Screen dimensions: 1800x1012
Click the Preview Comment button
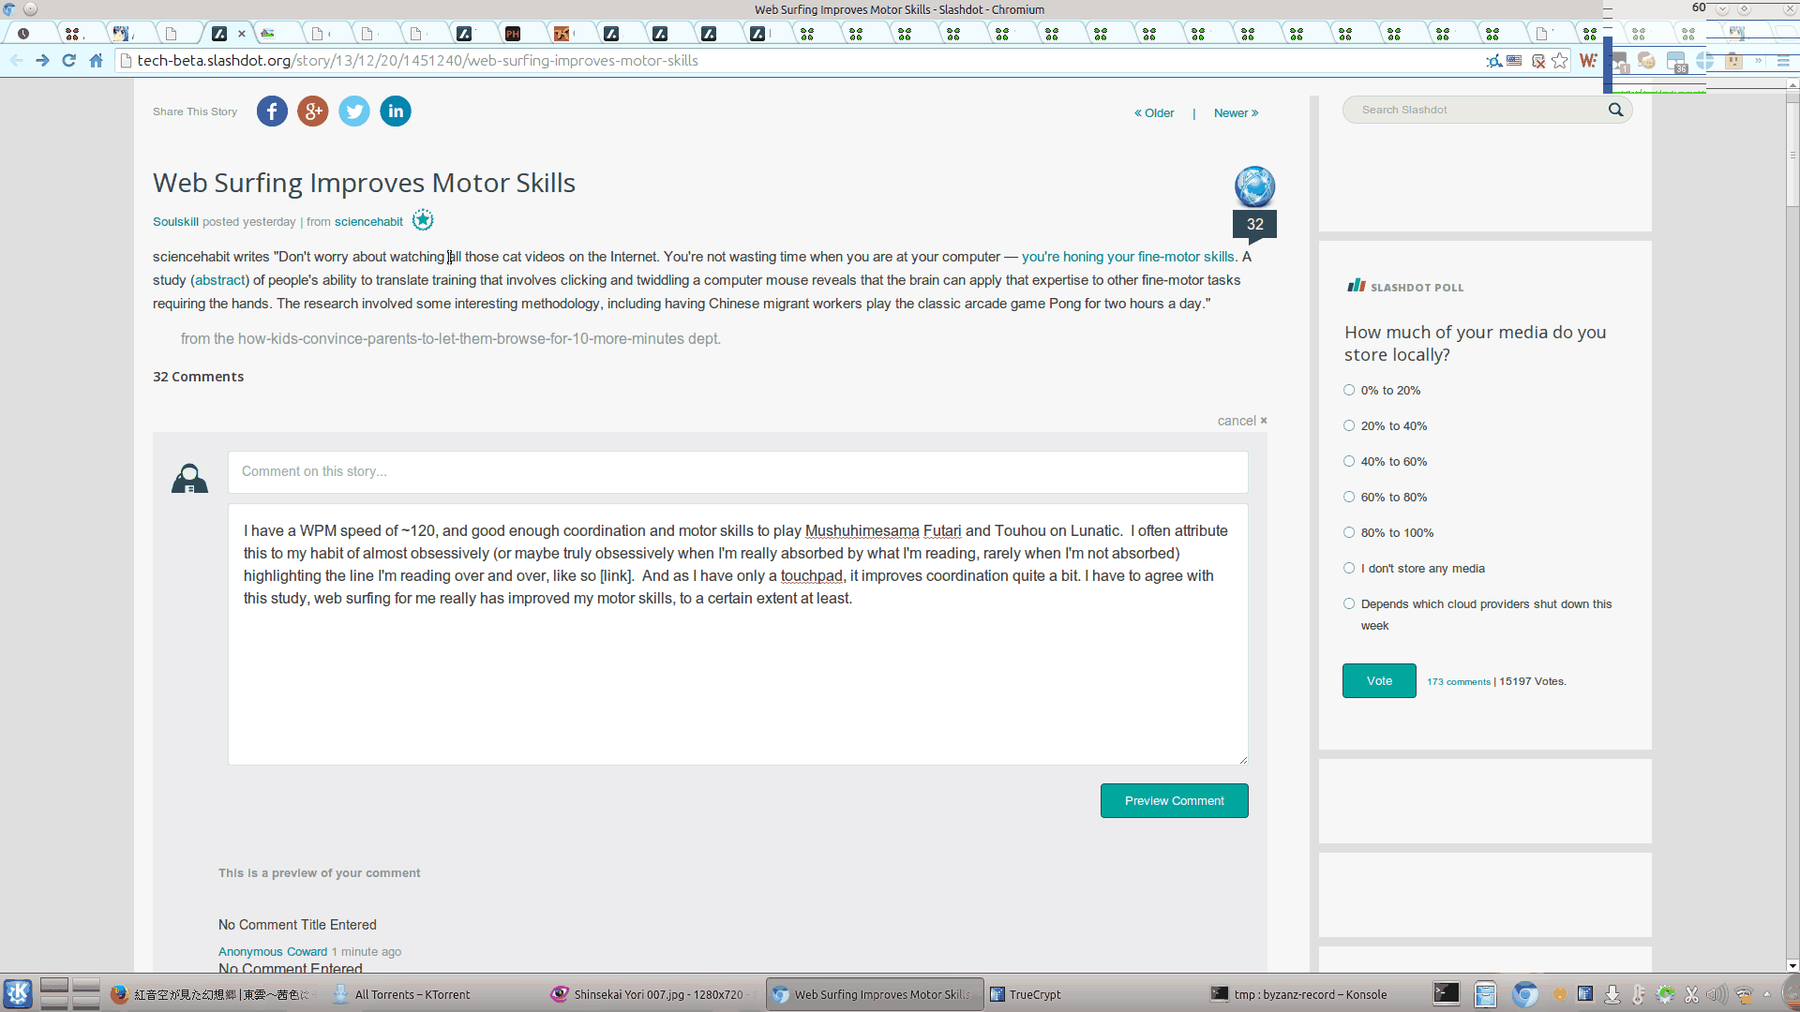pos(1174,800)
